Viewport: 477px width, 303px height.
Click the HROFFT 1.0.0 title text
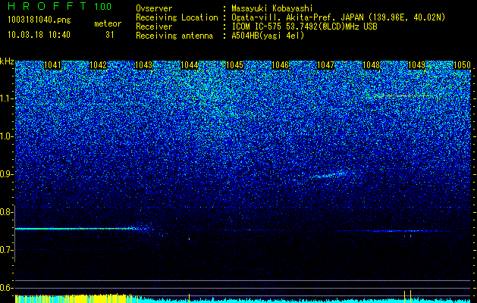click(59, 6)
